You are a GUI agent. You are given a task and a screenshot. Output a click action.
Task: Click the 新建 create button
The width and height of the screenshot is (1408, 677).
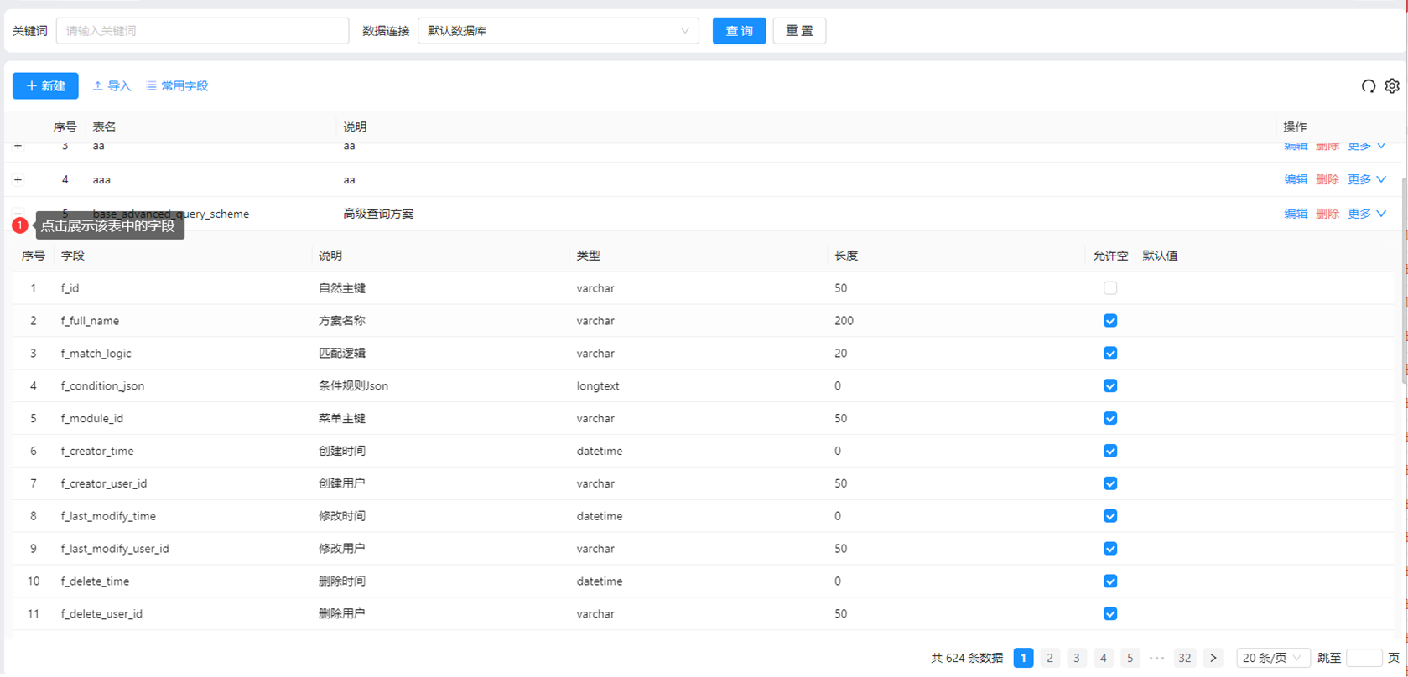pyautogui.click(x=45, y=86)
